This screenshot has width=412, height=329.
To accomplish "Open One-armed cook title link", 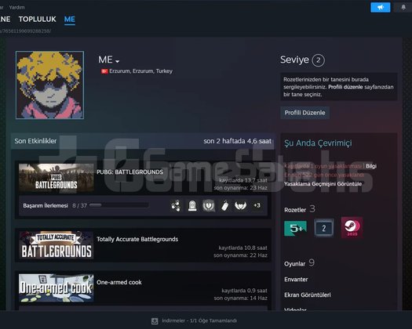I will 119,282.
